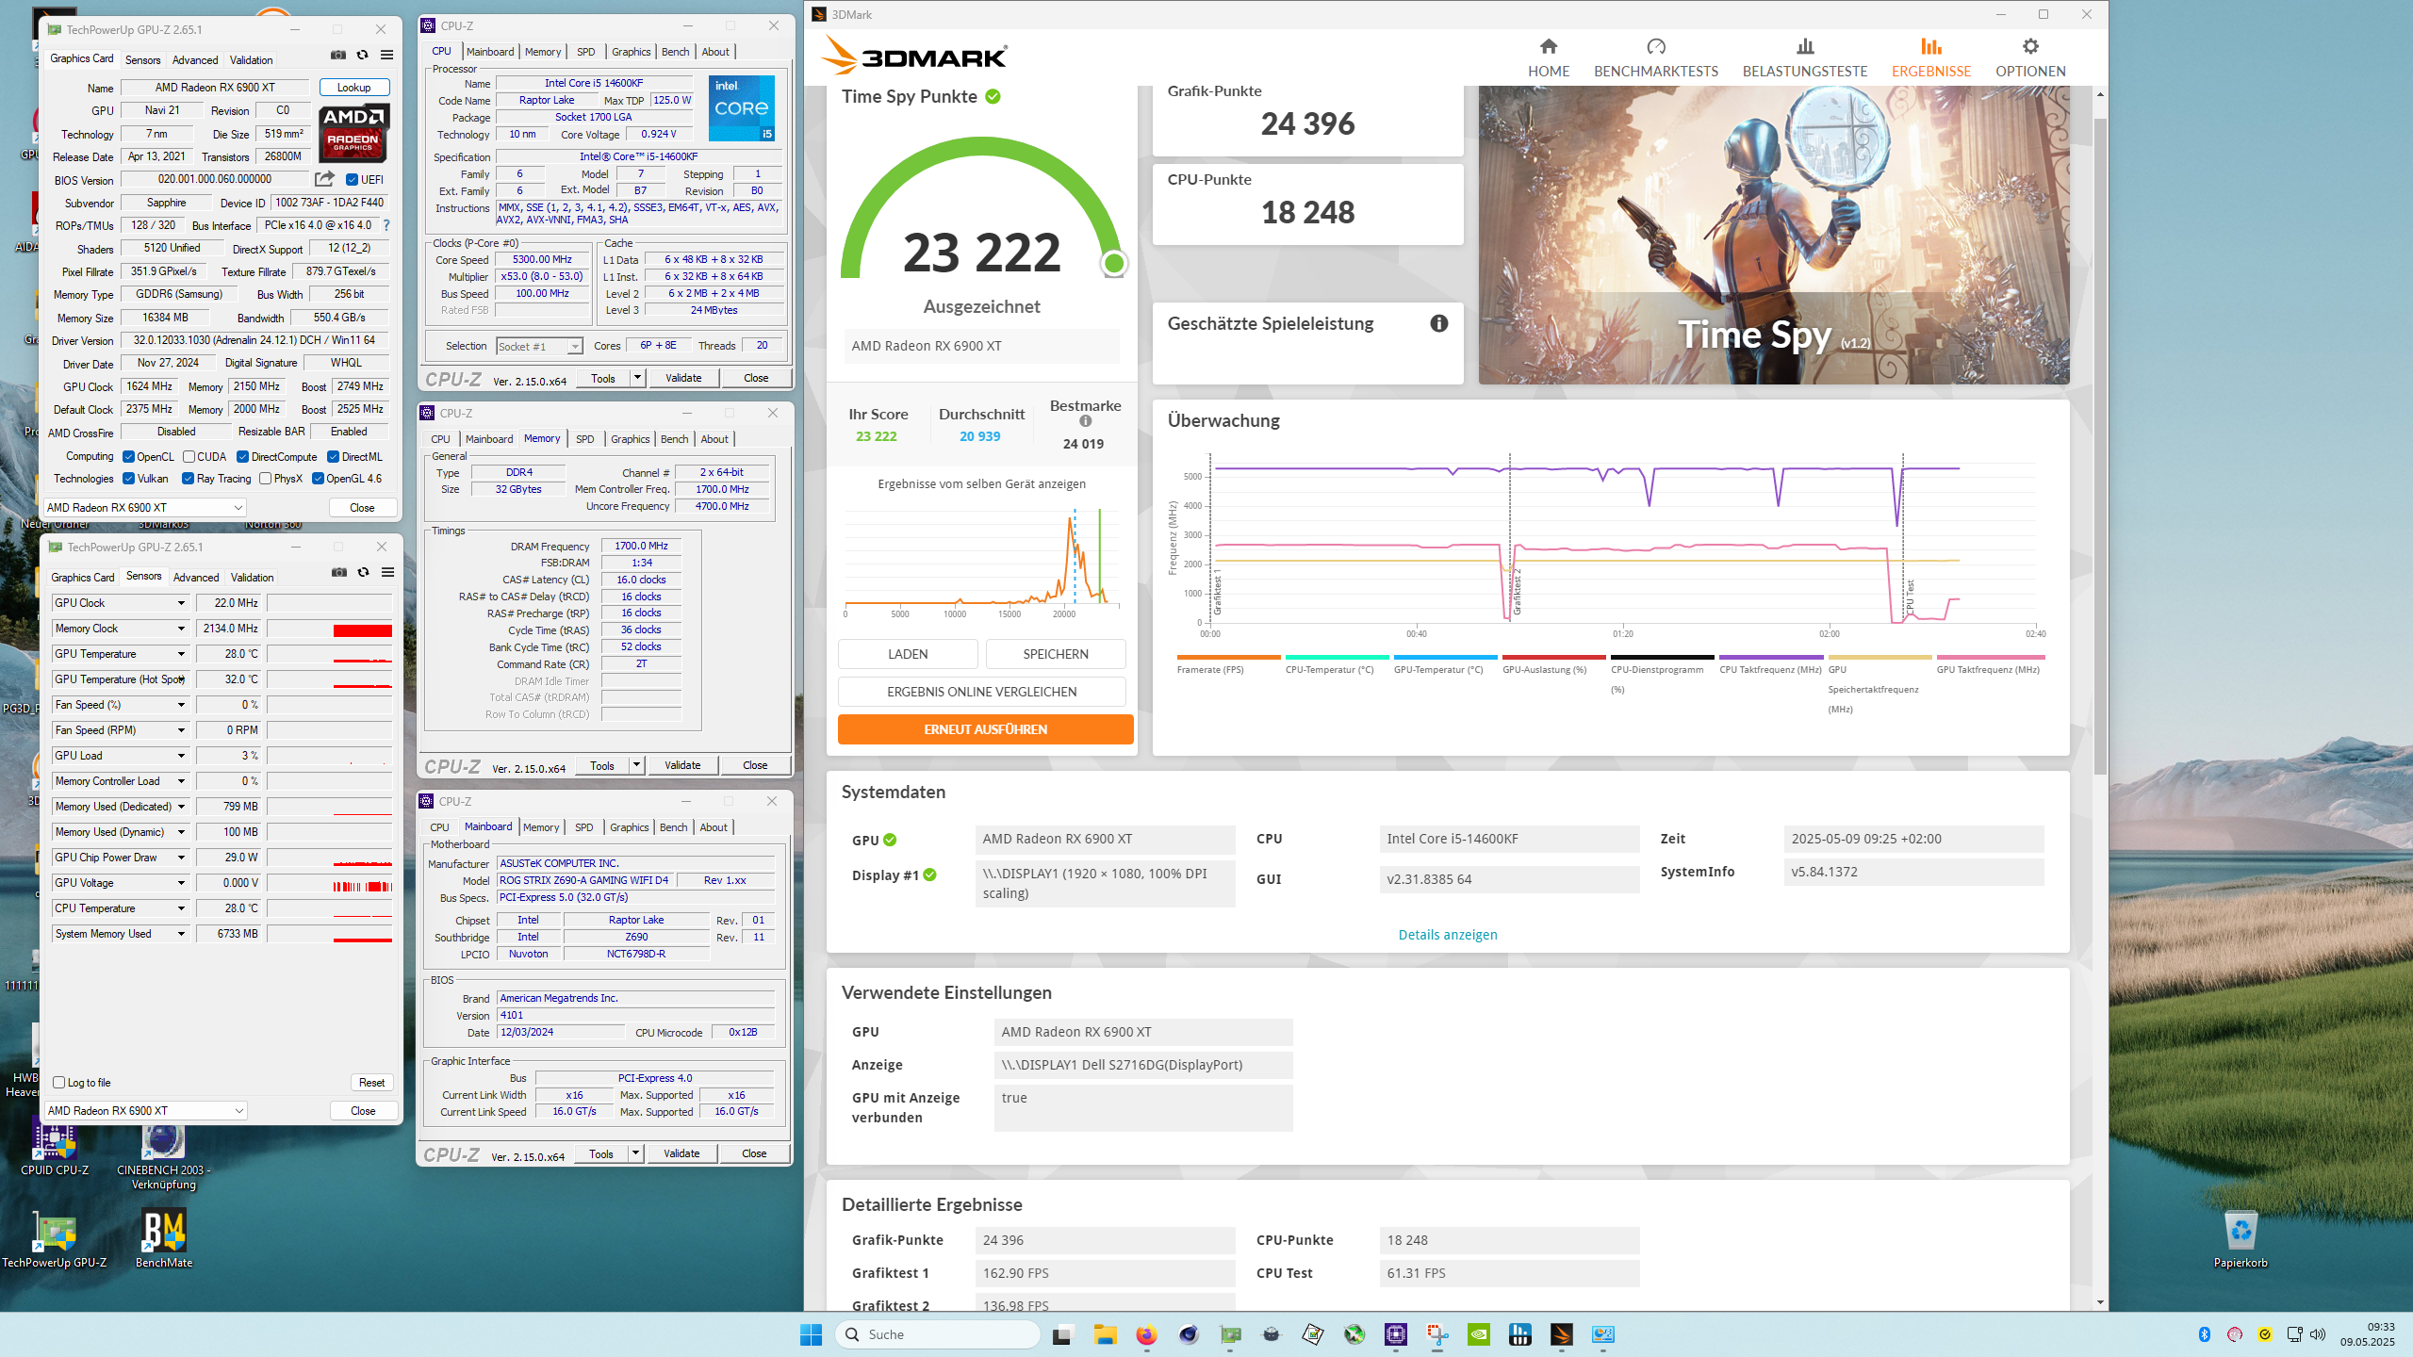This screenshot has height=1357, width=2413.
Task: Open Memory Clock sensor dropdown
Action: point(181,629)
